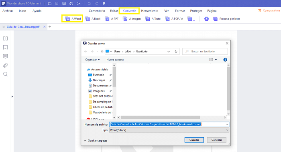
Task: Click the conversion settings hexagon icon
Action: coord(206,19)
